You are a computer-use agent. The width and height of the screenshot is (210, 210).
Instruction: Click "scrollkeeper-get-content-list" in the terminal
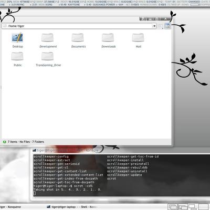point(60,171)
